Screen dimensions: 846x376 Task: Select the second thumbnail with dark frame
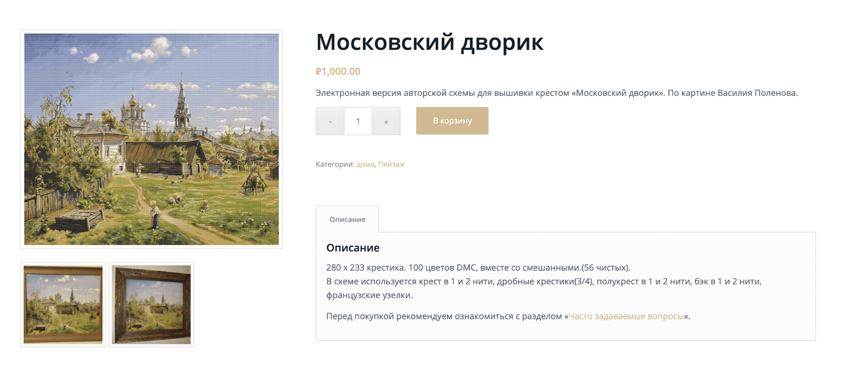click(x=151, y=305)
